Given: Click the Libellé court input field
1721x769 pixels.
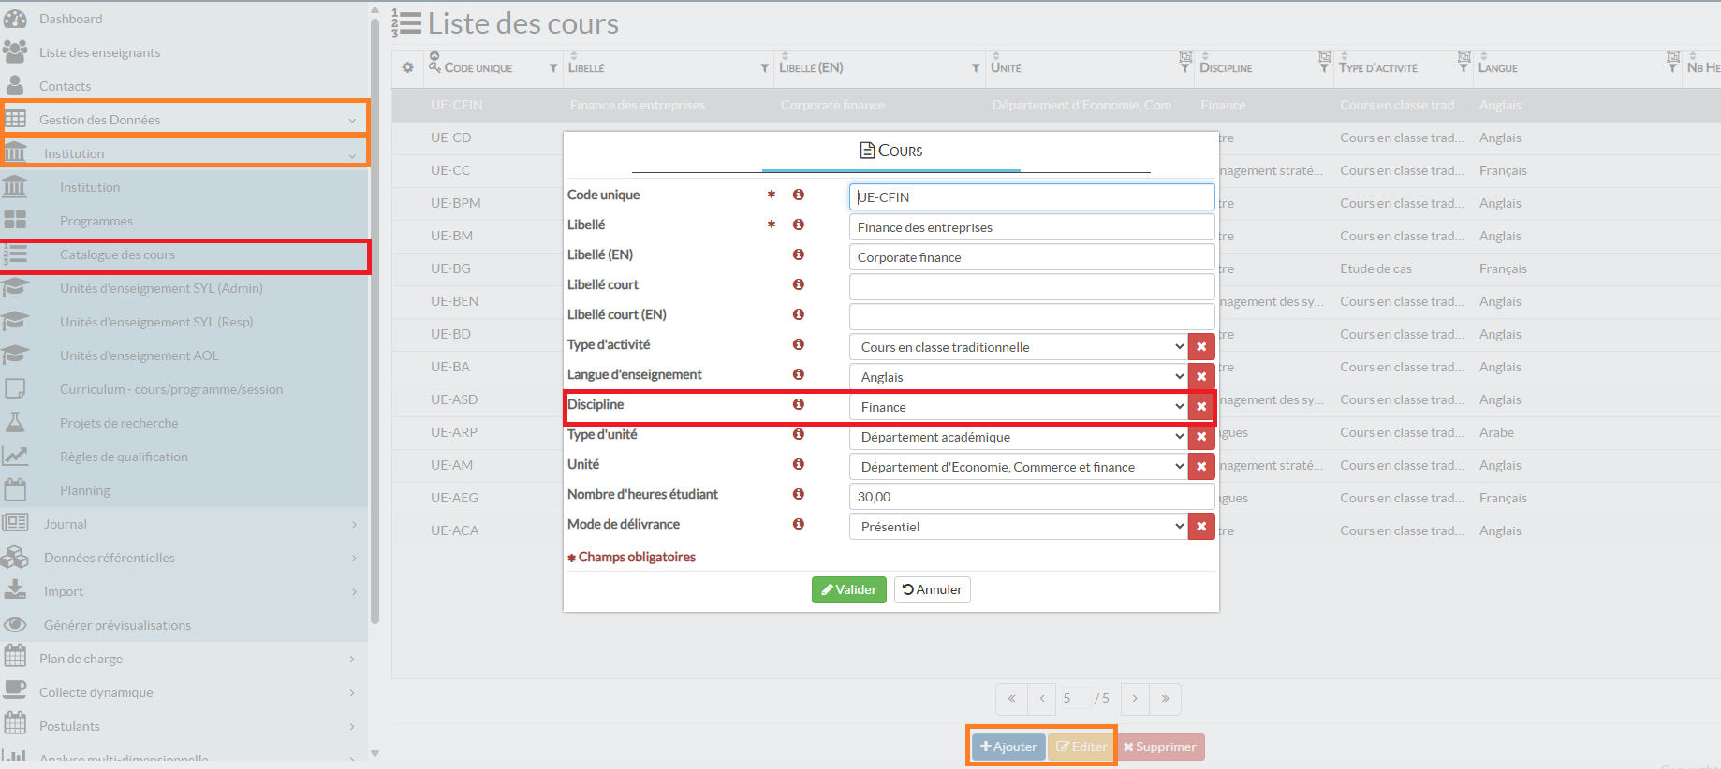Looking at the screenshot, I should pos(1031,286).
